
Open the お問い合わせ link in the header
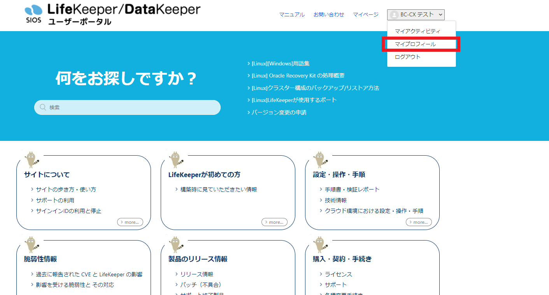click(x=329, y=14)
